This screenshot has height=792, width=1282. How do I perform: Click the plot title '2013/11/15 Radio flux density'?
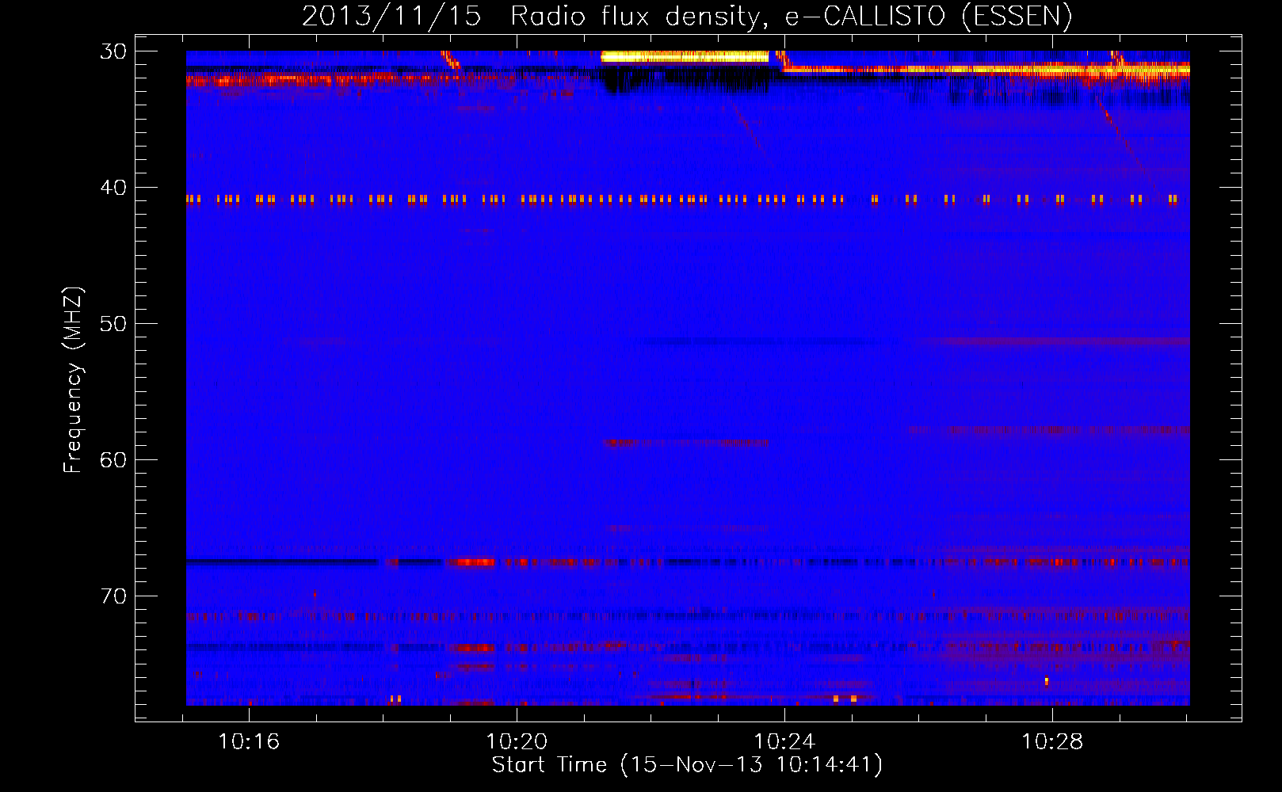535,17
